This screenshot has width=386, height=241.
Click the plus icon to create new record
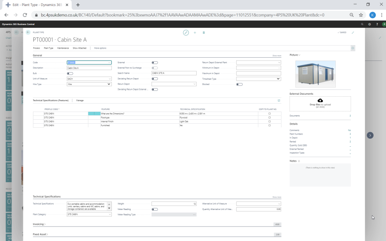195,32
